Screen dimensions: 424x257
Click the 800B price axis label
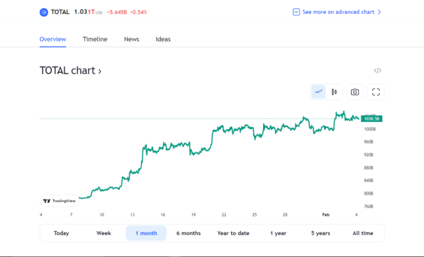[x=368, y=193]
